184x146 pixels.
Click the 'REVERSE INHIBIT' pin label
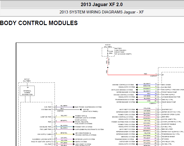pyautogui.click(x=168, y=137)
